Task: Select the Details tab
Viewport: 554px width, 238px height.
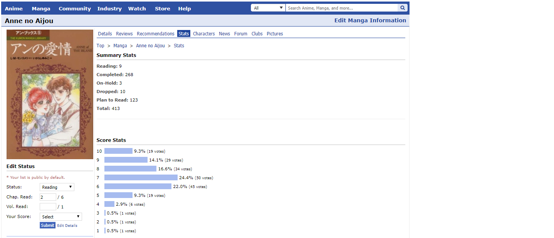Action: (105, 34)
